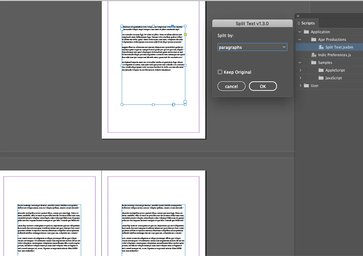Click the Ajar Productions folder icon
Viewport: 363px width, 256px height.
(314, 39)
